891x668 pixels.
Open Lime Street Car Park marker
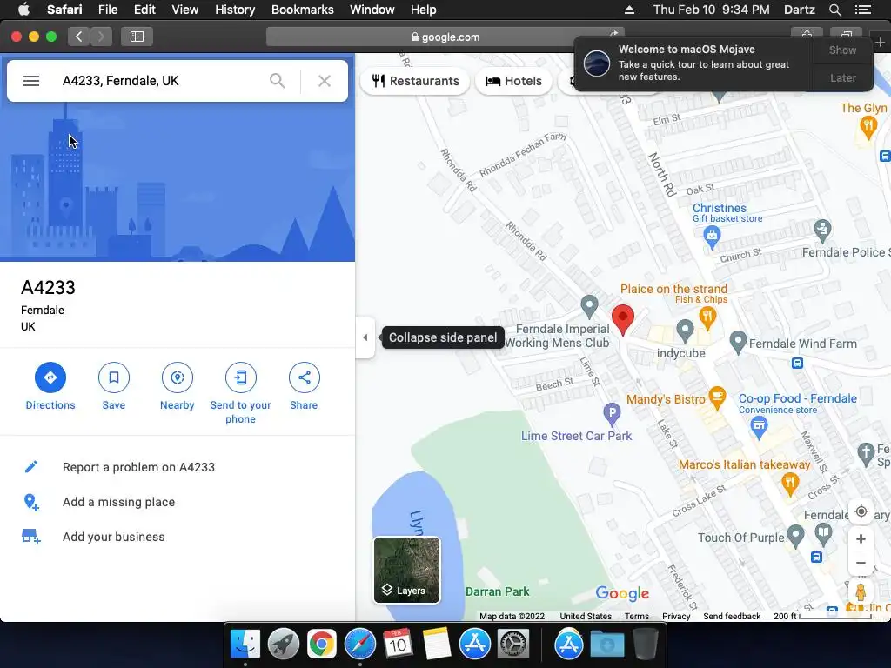pos(612,413)
